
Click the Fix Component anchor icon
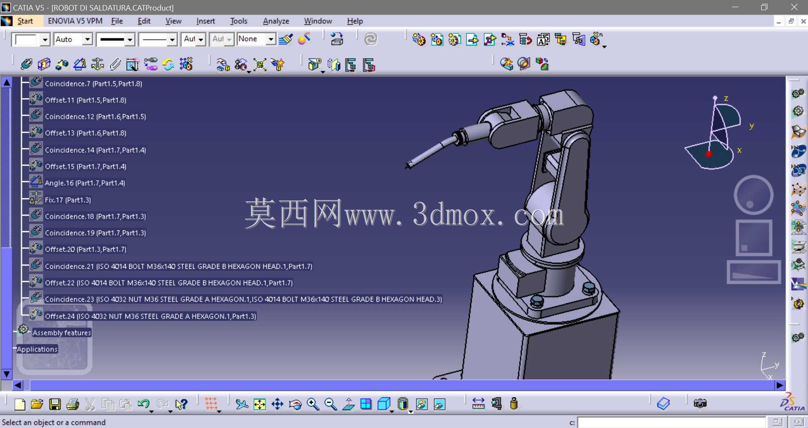click(x=97, y=64)
